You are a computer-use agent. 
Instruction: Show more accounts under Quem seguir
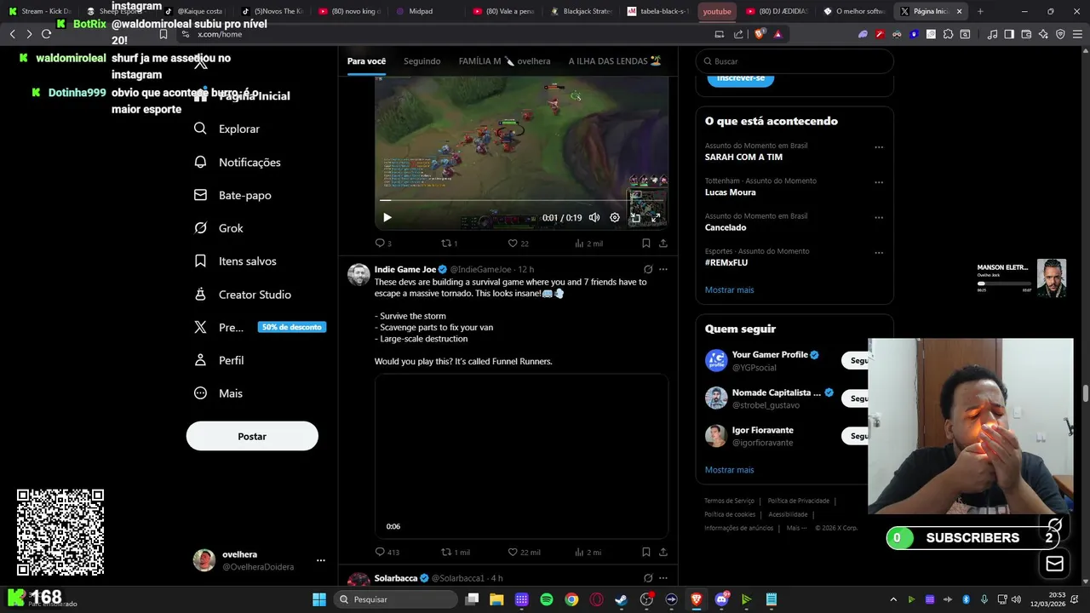click(x=729, y=470)
